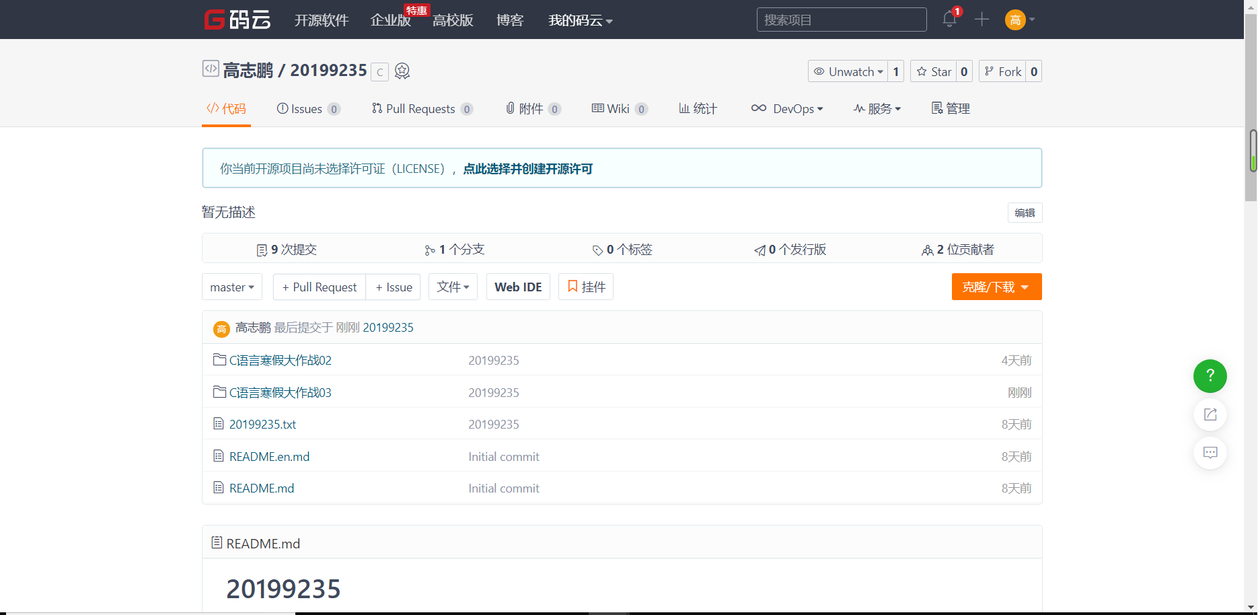Open the 高志鹏 owner link in the title

pyautogui.click(x=248, y=71)
